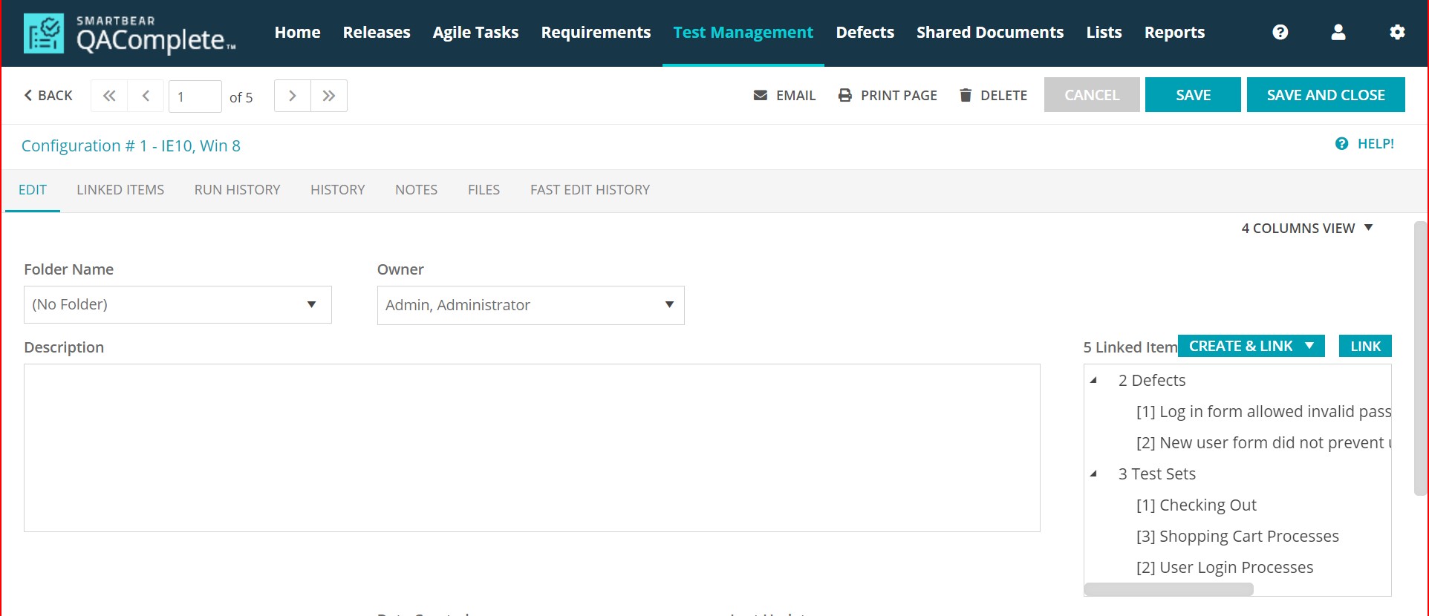Screen dimensions: 1429x616
Task: Open the Defects menu in top navigation
Action: coord(865,33)
